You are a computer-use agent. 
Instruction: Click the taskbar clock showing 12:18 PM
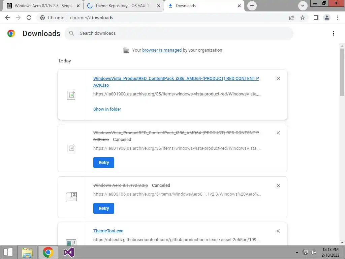(330, 252)
